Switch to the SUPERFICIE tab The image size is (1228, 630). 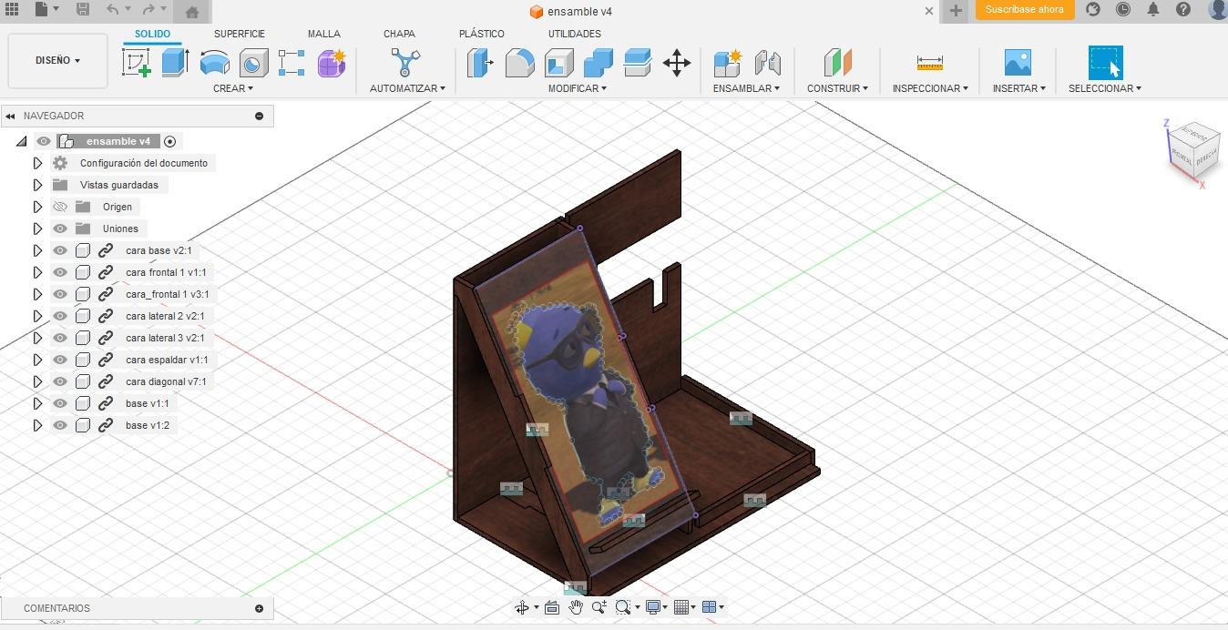click(x=240, y=34)
